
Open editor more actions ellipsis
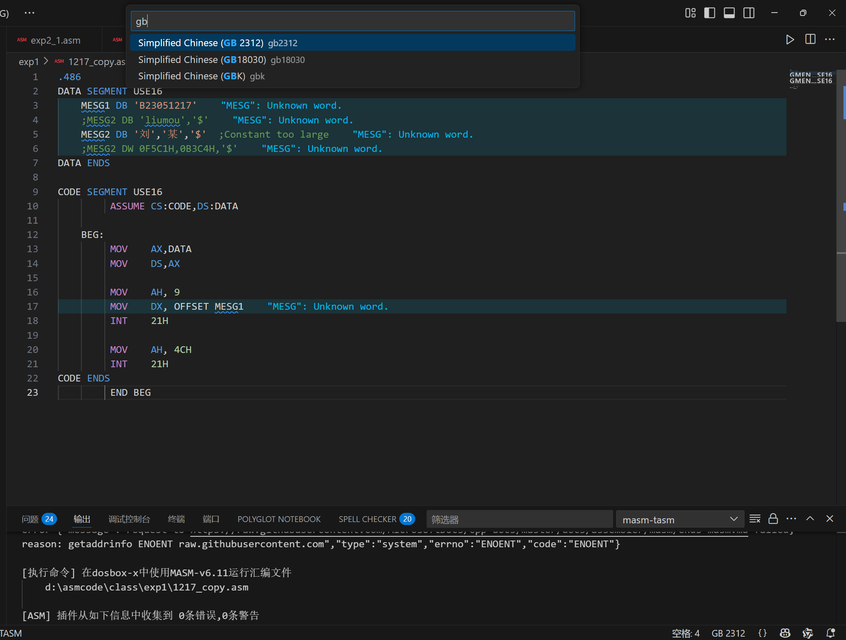[830, 40]
